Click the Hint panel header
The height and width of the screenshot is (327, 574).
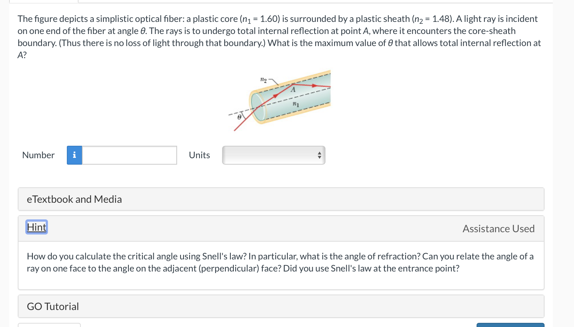coord(281,228)
